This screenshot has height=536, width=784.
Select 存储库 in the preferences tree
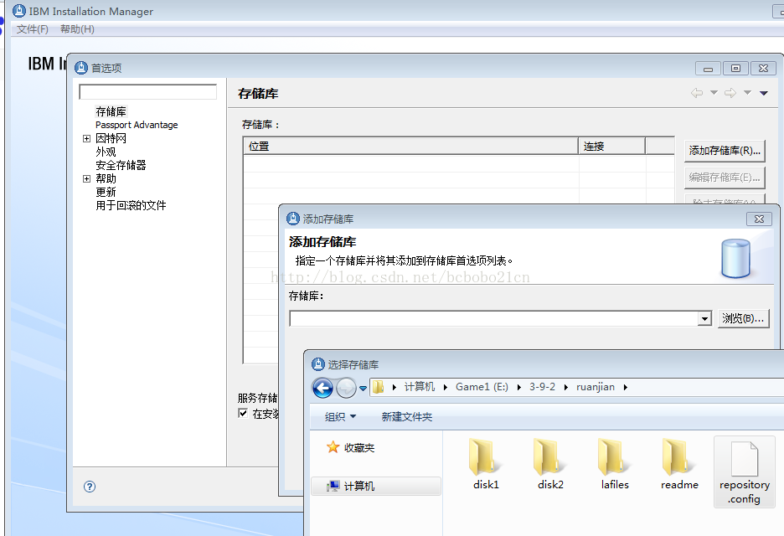coord(111,111)
